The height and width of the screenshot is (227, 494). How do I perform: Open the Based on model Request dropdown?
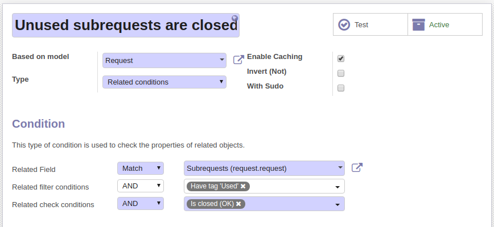tap(164, 60)
